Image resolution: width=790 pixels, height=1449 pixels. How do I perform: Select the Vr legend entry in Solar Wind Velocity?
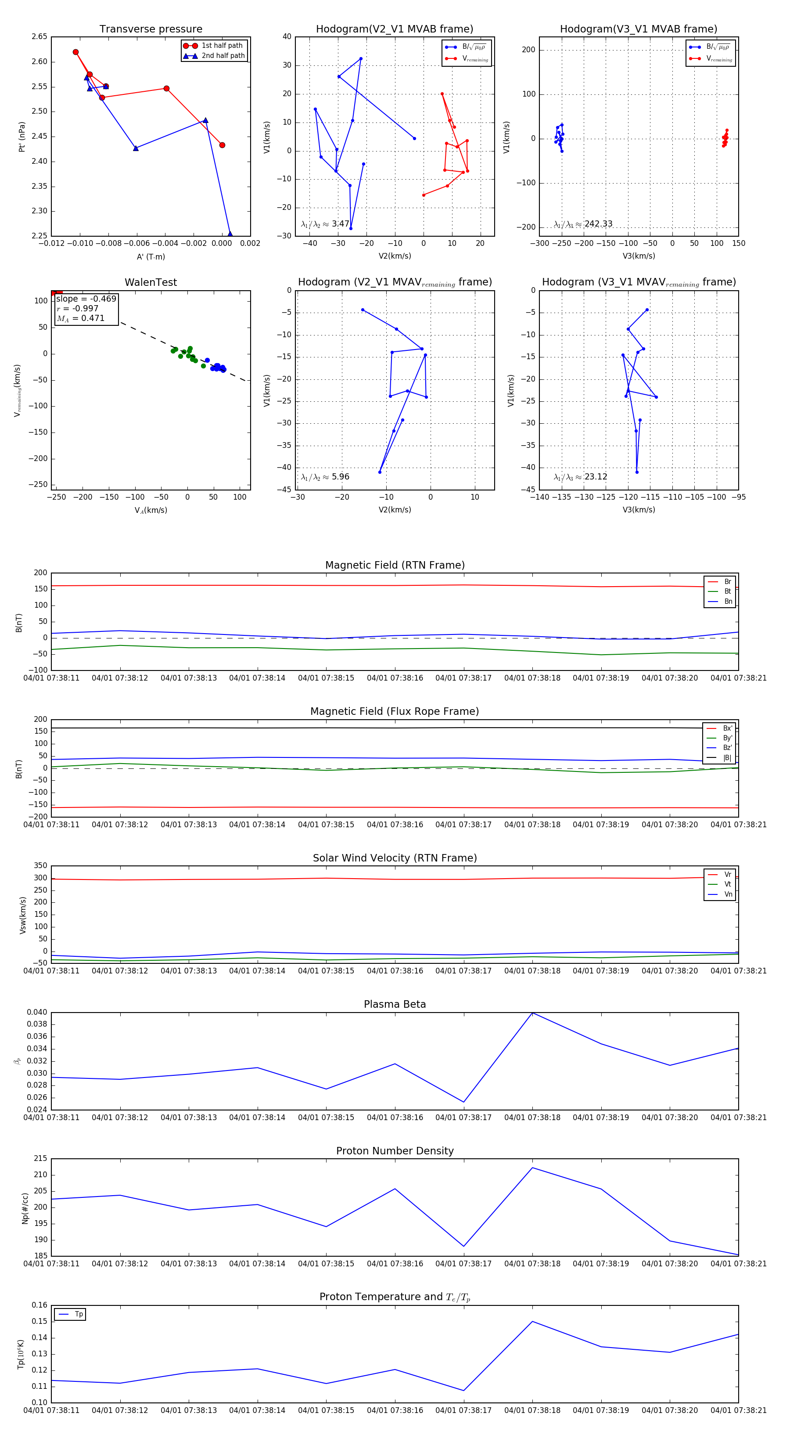tap(720, 875)
